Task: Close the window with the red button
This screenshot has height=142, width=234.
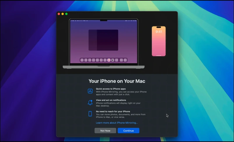Action: coord(59,14)
